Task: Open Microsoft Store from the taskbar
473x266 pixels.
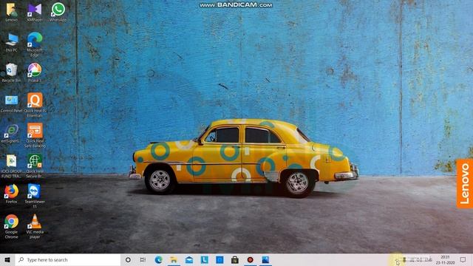Action: click(235, 259)
